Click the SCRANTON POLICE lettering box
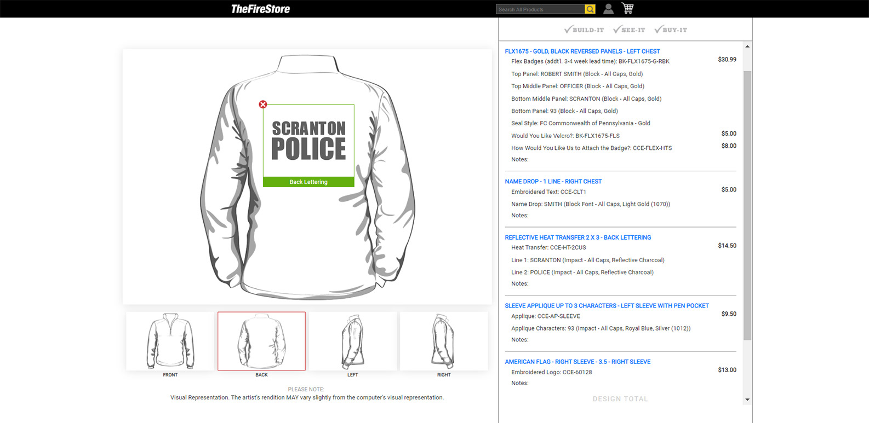The image size is (869, 423). [308, 141]
